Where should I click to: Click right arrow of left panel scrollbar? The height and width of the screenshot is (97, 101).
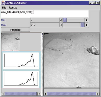click(39, 94)
